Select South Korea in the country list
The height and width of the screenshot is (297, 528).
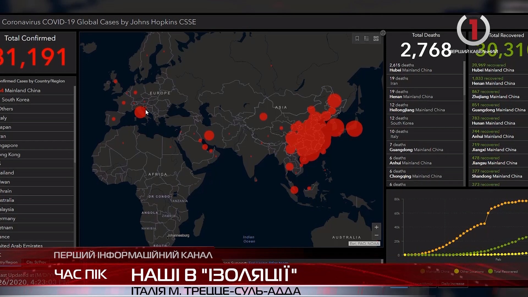37,100
